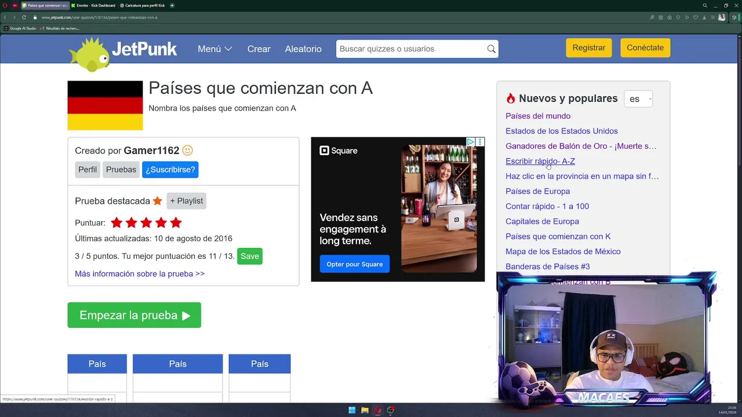Start quiz with Empezar la prueba

134,315
